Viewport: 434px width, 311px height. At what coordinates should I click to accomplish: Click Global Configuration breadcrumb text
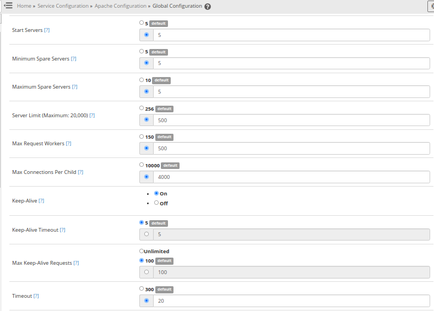[x=177, y=6]
